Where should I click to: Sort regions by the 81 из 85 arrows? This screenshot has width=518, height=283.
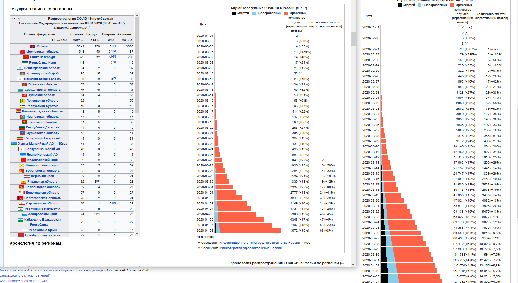click(x=66, y=41)
